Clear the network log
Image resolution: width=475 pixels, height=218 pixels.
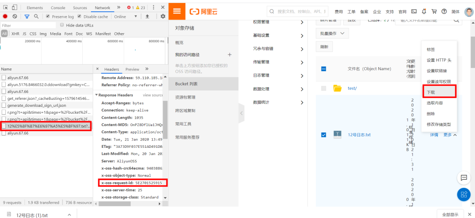tap(14, 17)
